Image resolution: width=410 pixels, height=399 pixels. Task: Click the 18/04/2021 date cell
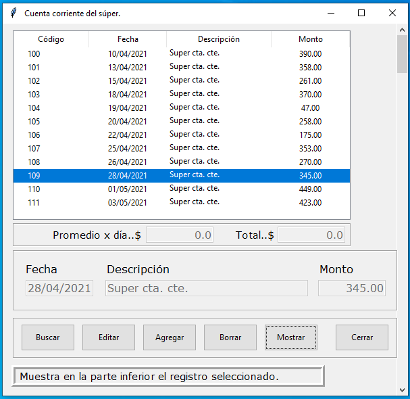[128, 94]
